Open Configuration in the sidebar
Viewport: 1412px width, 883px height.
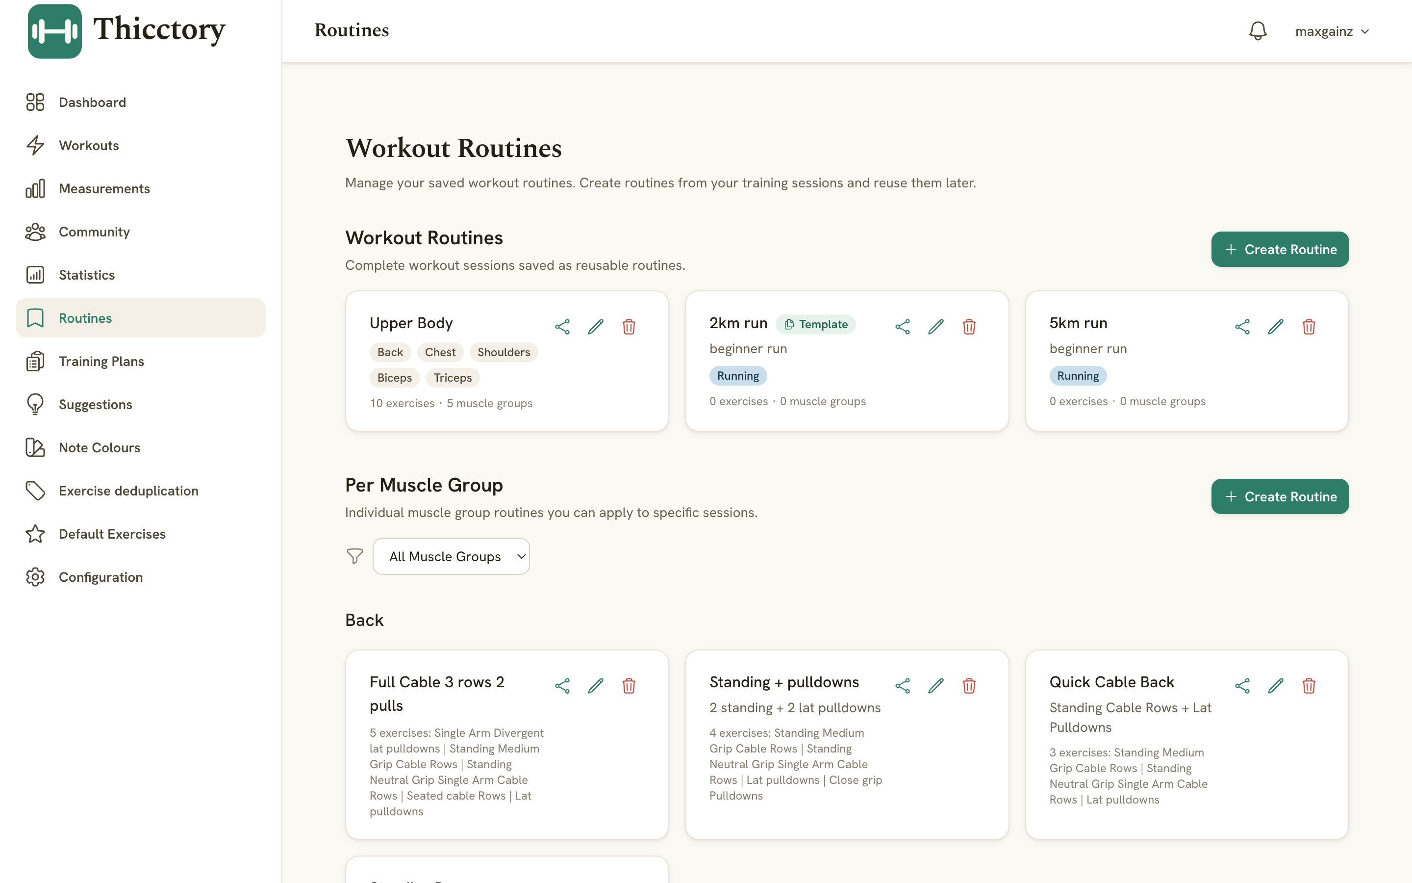tap(140, 577)
